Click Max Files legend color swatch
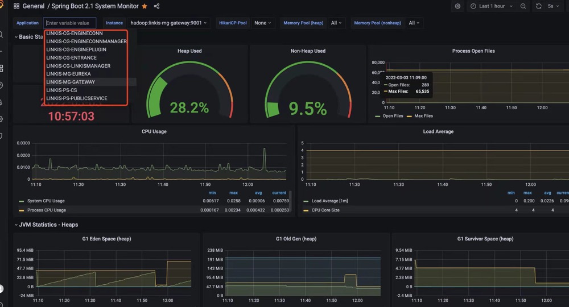 (x=410, y=116)
